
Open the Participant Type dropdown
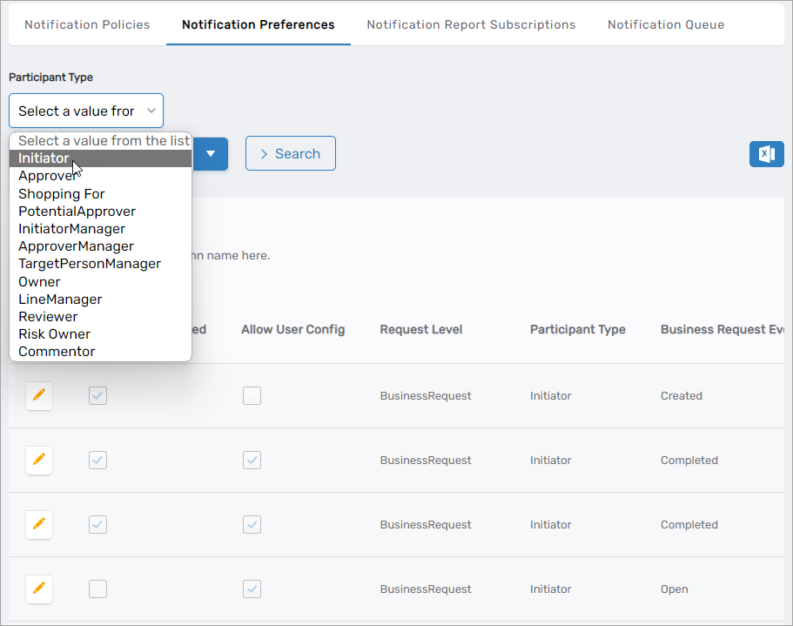85,111
